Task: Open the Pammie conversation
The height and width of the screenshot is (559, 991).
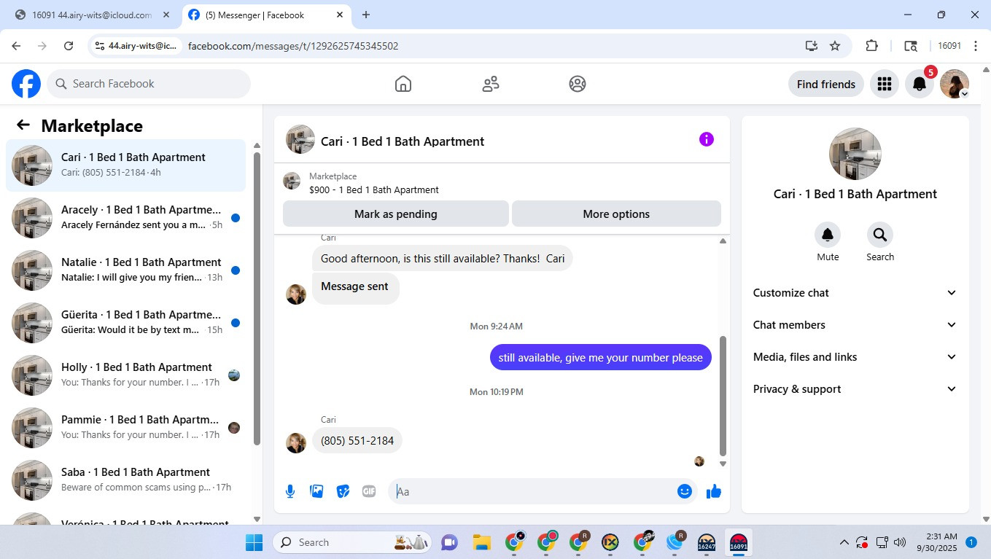Action: tap(125, 428)
